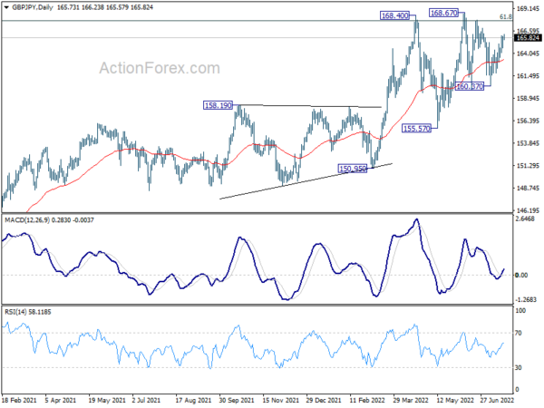Click the 158.945 price axis value

[528, 99]
